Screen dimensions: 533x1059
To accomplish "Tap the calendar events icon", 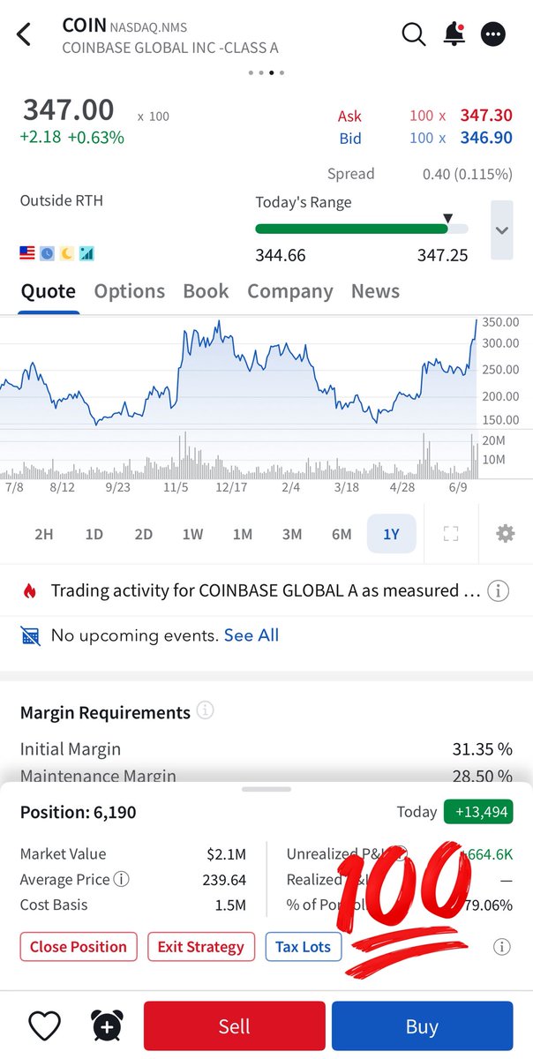I will coord(30,635).
